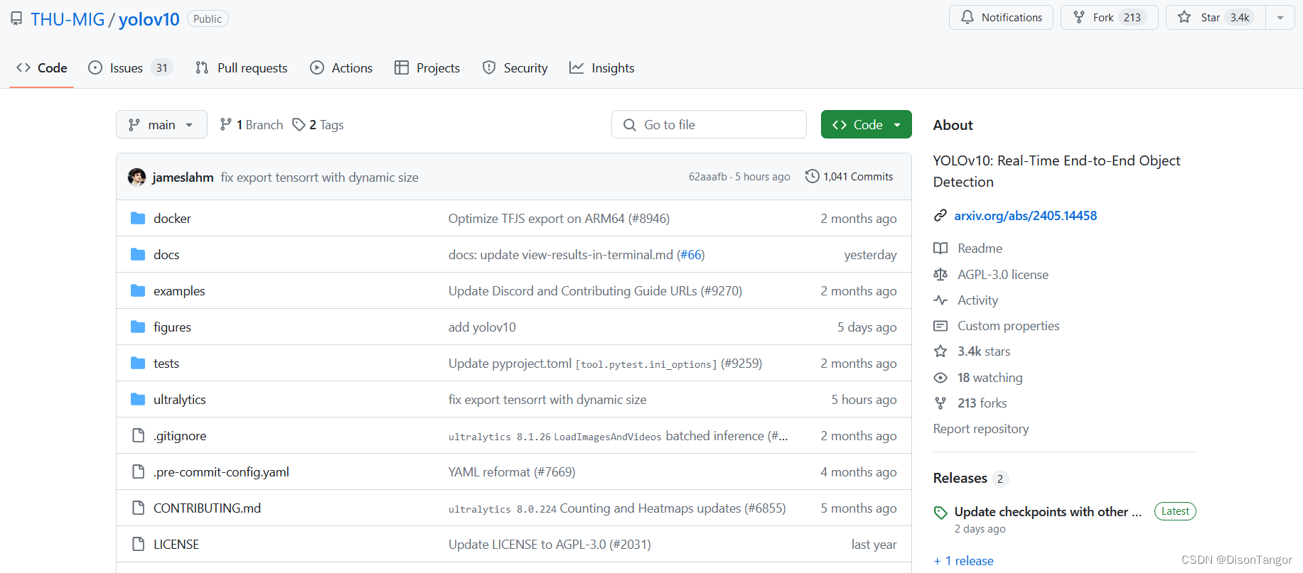Viewport: 1303px width, 573px height.
Task: Go to the Projects tab
Action: [427, 68]
